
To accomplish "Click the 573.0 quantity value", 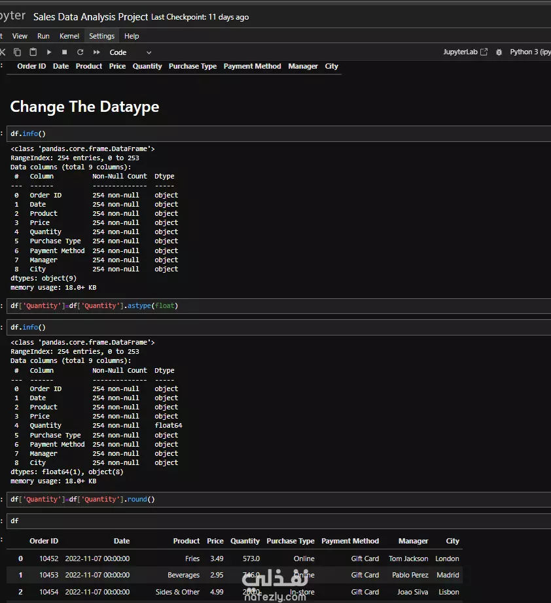I will 251,559.
